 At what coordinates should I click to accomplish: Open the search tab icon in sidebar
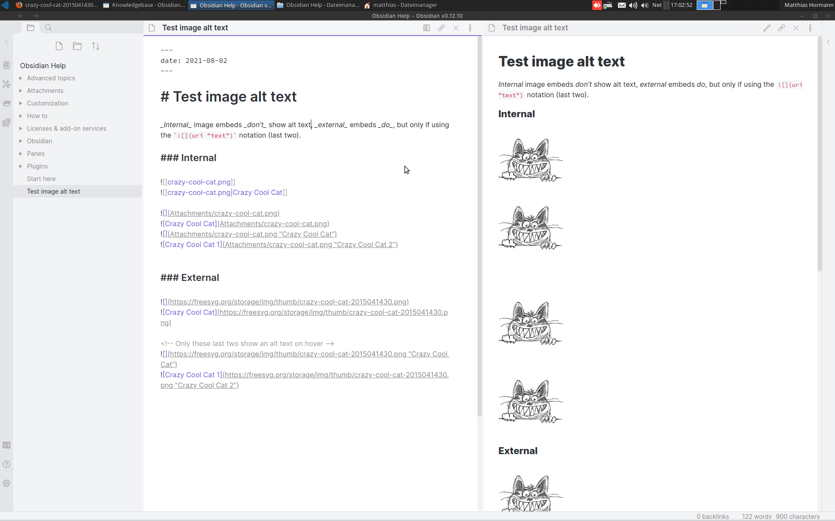(x=48, y=27)
